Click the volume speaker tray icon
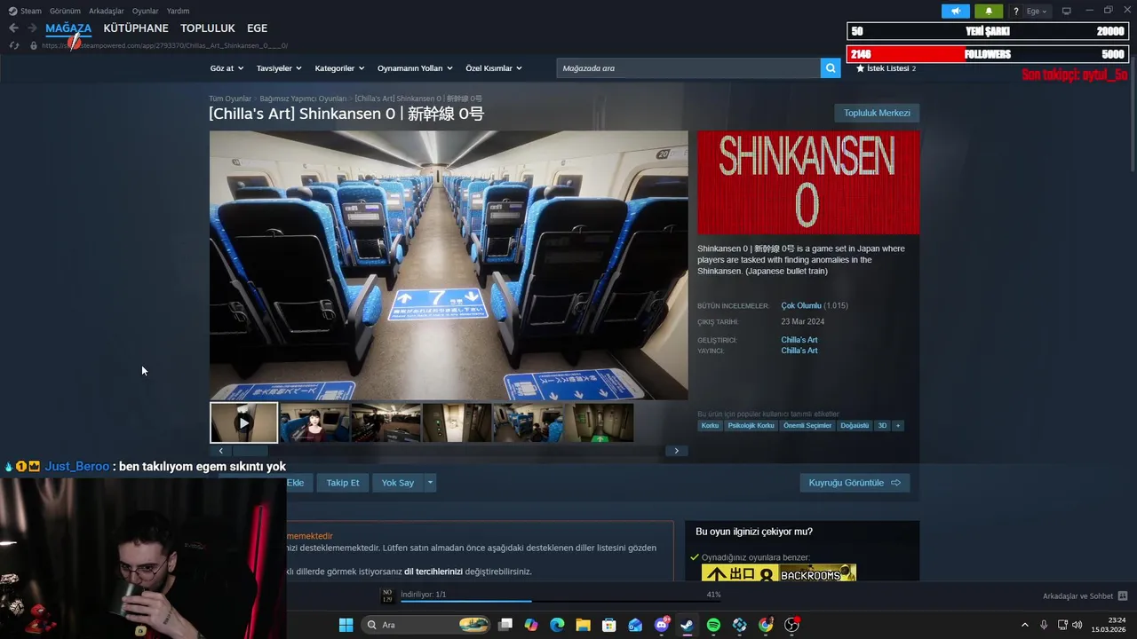The width and height of the screenshot is (1137, 639). coord(1077,625)
